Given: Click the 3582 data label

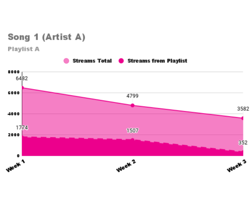Looking at the screenshot, I should click(x=243, y=109).
